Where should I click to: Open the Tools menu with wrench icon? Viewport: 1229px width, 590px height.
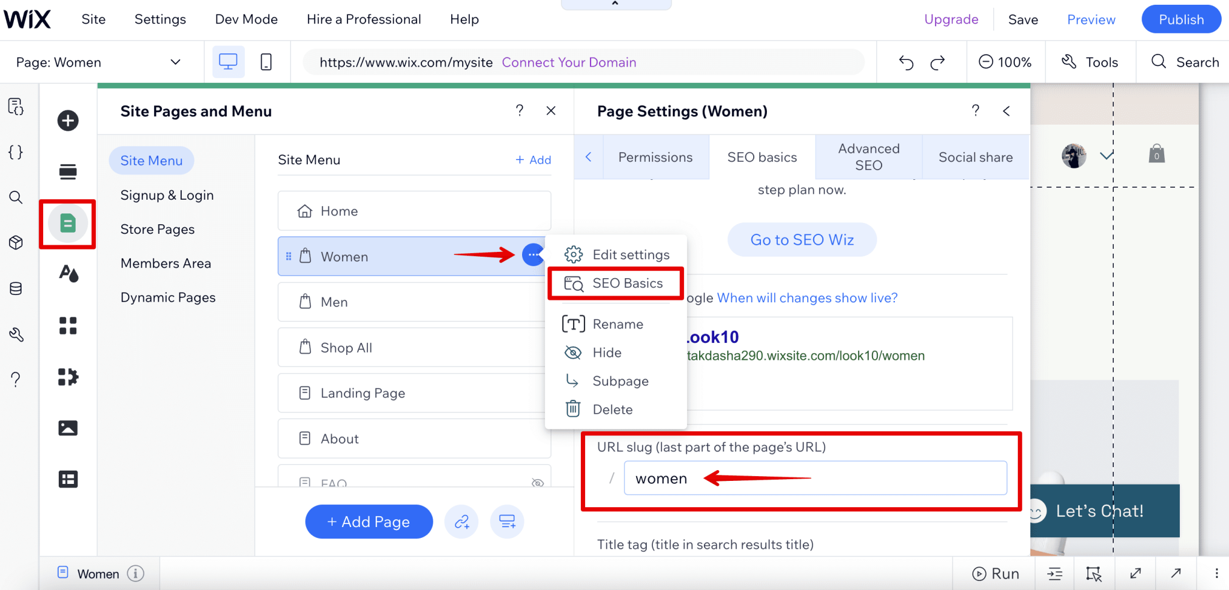[1090, 62]
